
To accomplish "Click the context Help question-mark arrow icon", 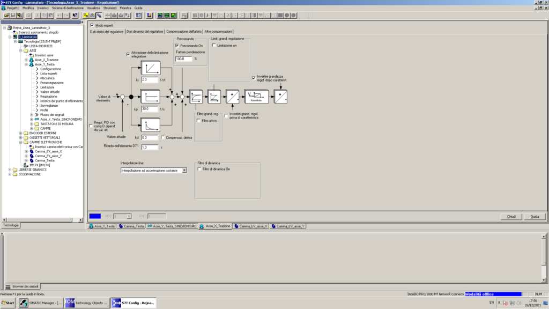I will click(75, 16).
